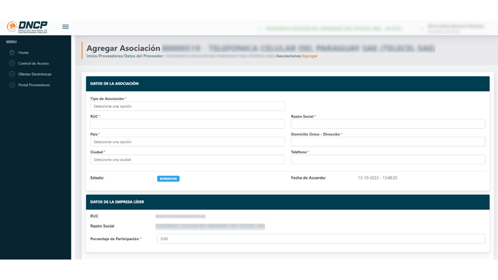Focus the Domicilio Único - Dirección field

388,142
